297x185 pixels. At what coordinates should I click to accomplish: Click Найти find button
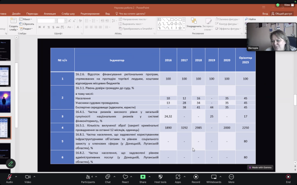(251, 19)
